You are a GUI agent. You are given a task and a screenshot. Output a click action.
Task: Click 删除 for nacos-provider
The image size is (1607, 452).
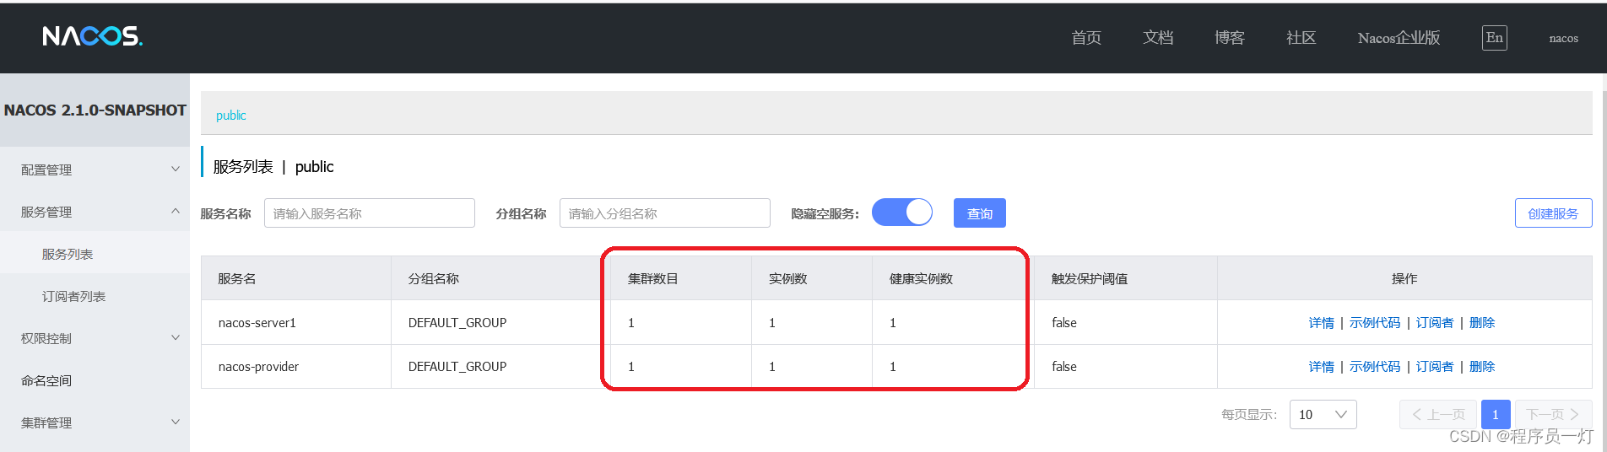pos(1482,367)
